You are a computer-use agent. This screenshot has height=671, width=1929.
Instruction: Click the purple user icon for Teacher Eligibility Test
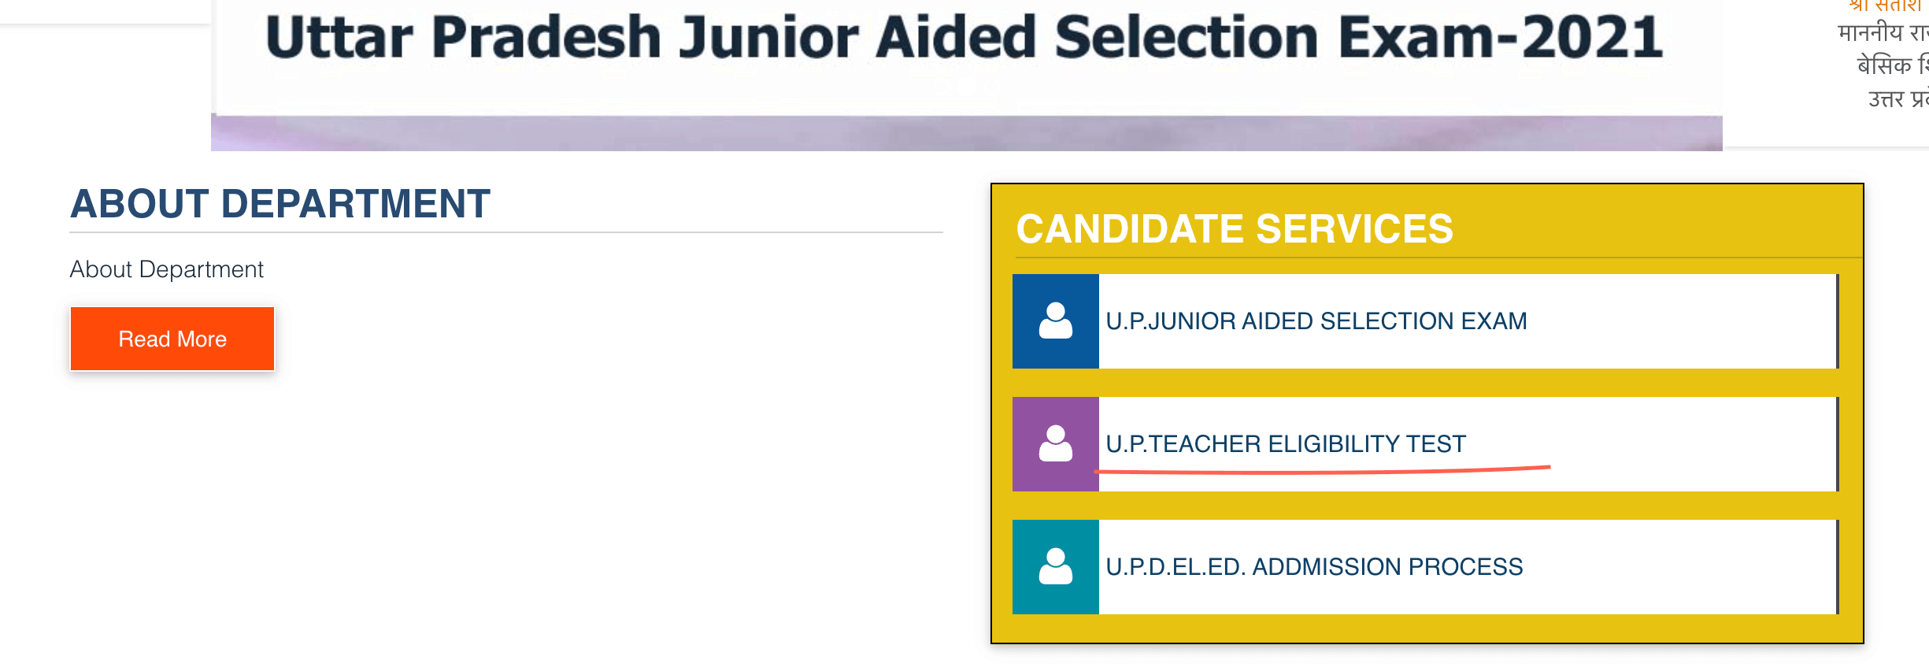[x=1055, y=444]
